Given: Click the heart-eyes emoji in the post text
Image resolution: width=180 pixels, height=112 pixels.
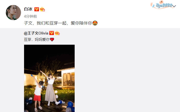Looking at the screenshot, I should [95, 23].
